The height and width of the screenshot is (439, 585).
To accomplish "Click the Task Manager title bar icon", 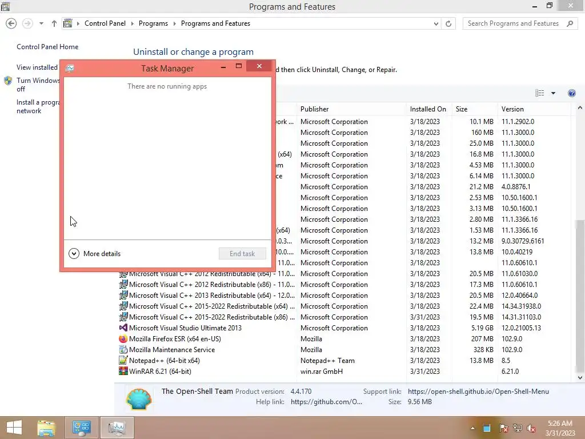I will [x=70, y=69].
